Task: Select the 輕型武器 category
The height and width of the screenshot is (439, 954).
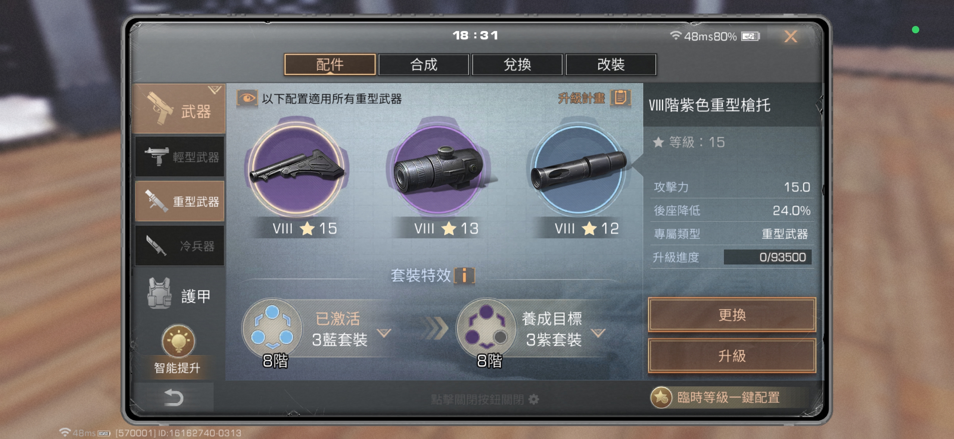Action: tap(180, 156)
